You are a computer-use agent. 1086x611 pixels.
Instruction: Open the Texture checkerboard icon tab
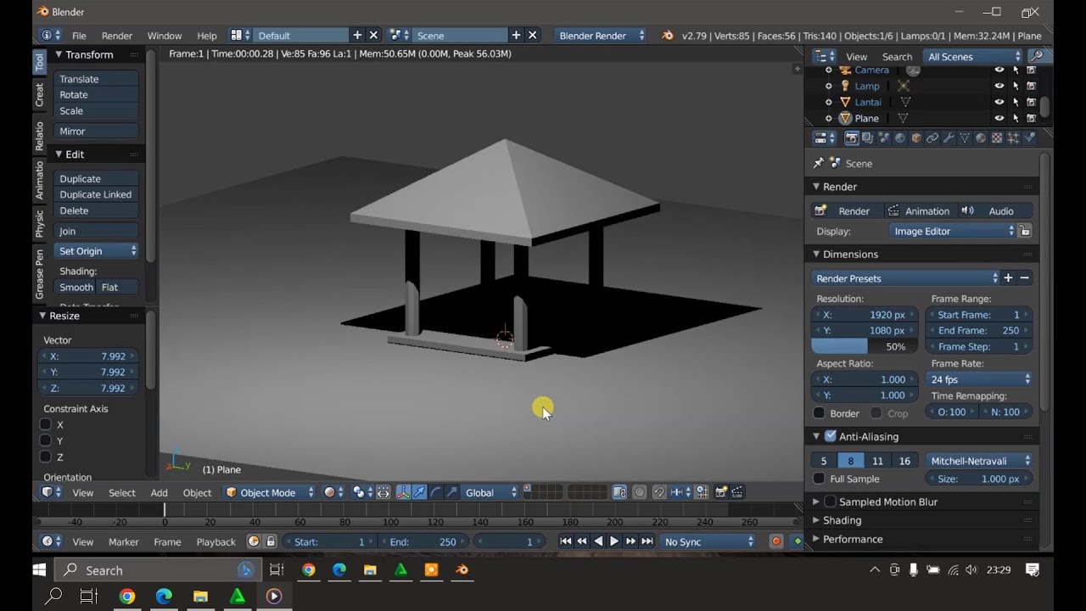[997, 137]
